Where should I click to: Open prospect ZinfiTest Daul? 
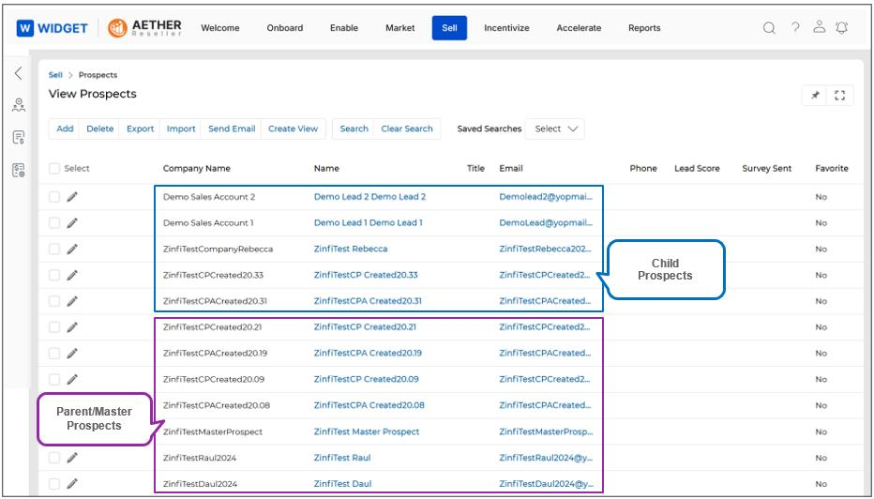pos(342,484)
